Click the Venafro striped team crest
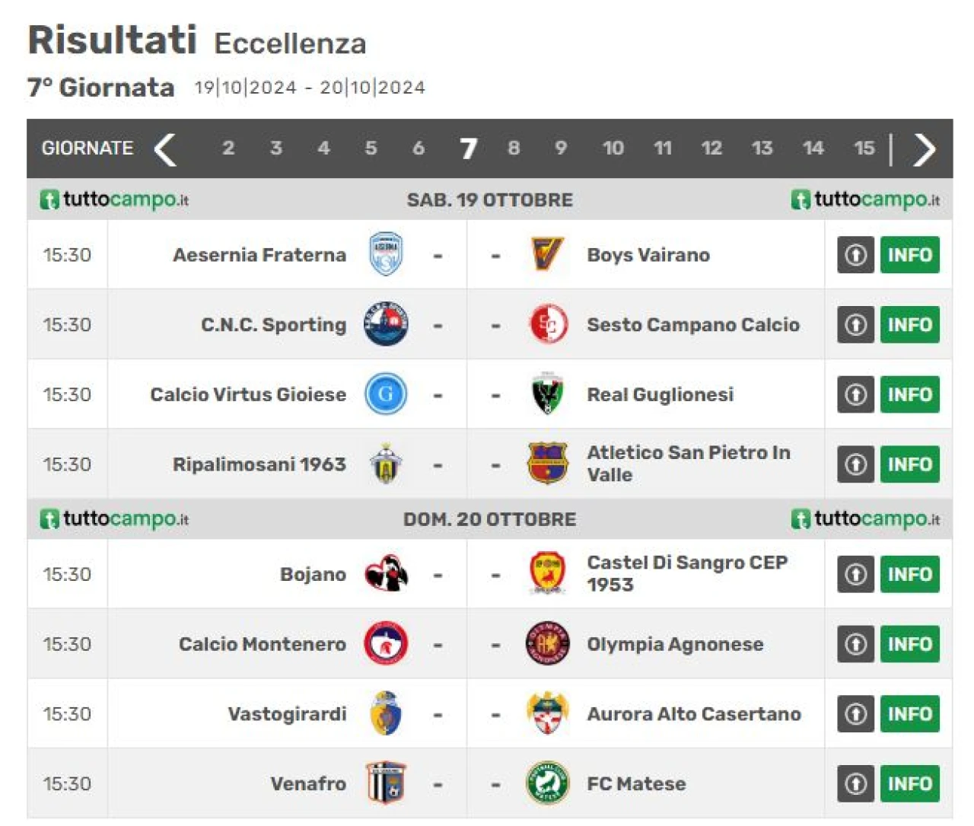Viewport: 974px width, 826px height. click(386, 783)
